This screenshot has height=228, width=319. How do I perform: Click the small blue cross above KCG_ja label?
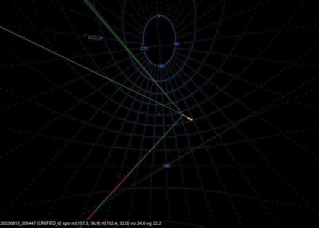(86, 35)
